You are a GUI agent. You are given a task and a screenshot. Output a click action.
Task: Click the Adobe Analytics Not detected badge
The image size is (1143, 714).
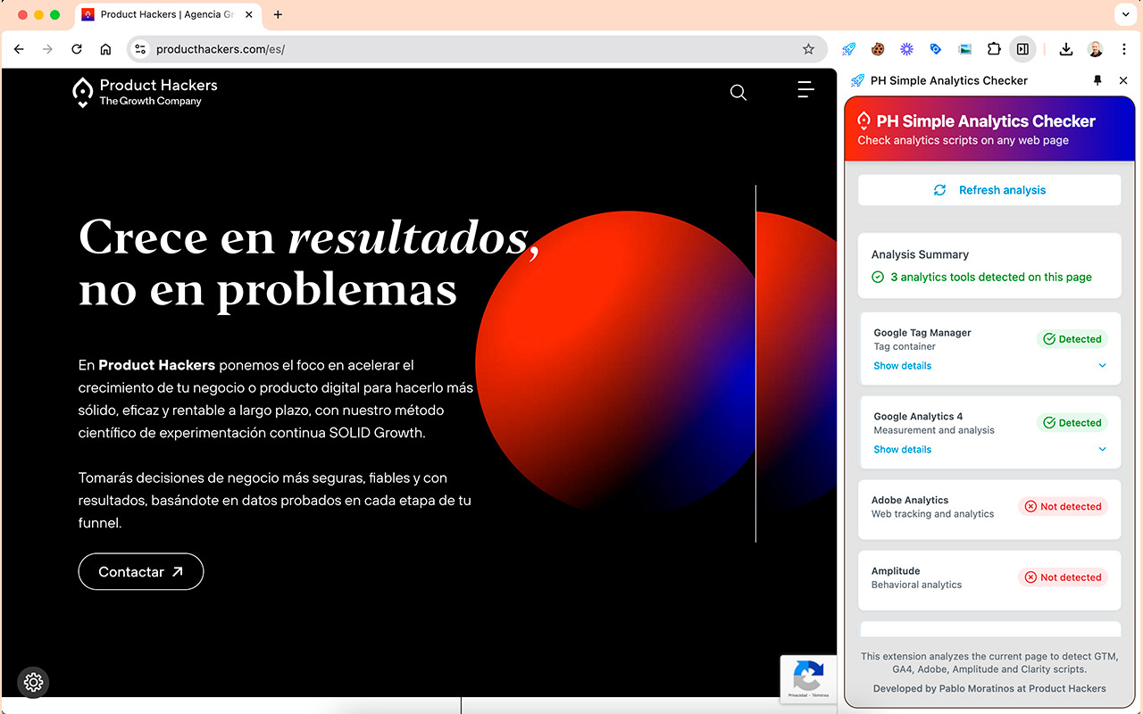(1062, 506)
